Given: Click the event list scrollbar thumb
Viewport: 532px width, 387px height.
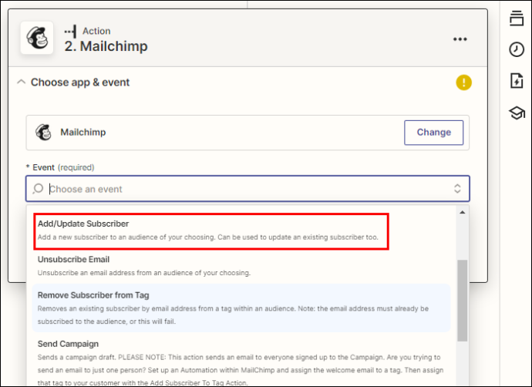Looking at the screenshot, I should click(x=462, y=301).
